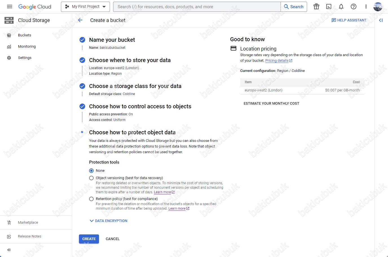
Task: Click the Google Cloud logo
Action: pos(35,7)
